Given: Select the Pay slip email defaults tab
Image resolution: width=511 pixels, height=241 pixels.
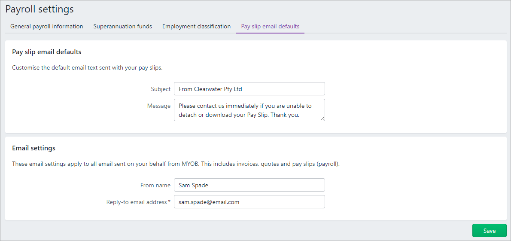Looking at the screenshot, I should 270,26.
